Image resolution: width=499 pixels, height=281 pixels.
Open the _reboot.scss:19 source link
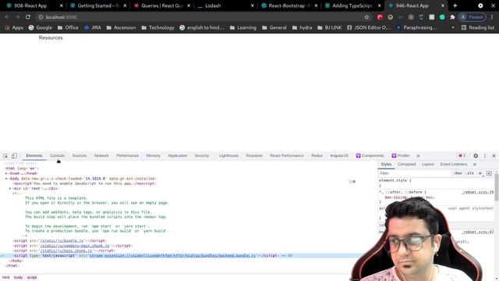tap(478, 192)
